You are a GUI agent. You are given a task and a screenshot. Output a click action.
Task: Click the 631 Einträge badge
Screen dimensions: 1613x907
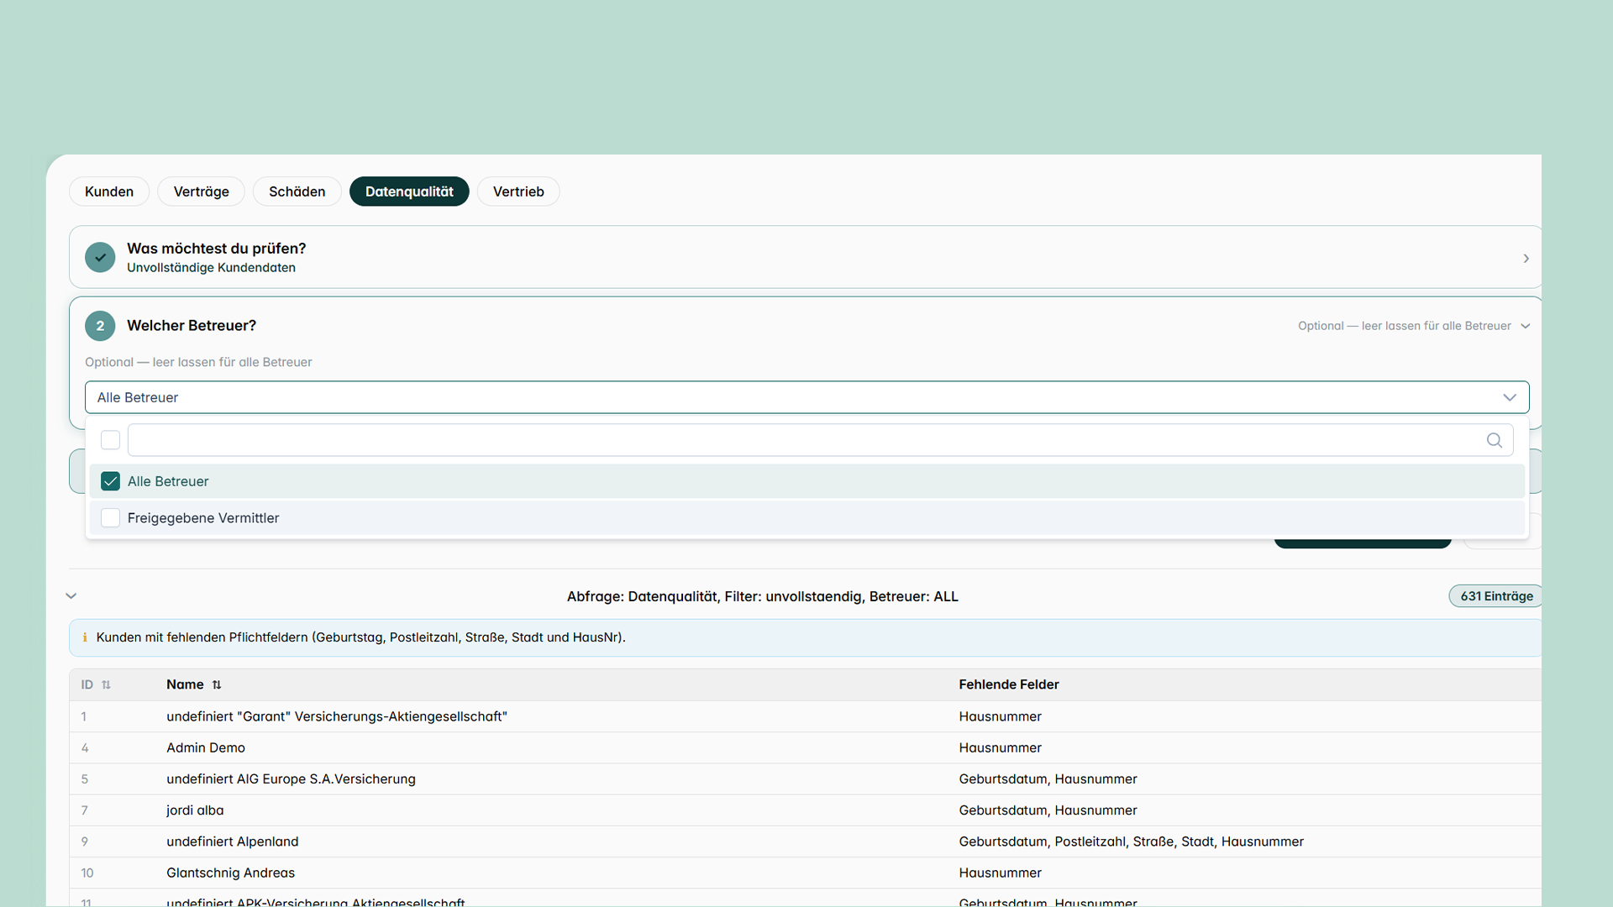click(x=1496, y=596)
